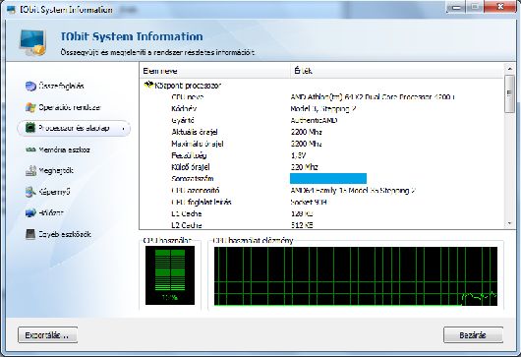Click the Exportálás button
Screen dimensions: 521x357
coord(47,335)
